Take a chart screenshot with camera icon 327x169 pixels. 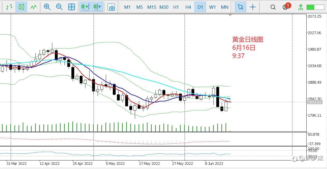point(112,7)
